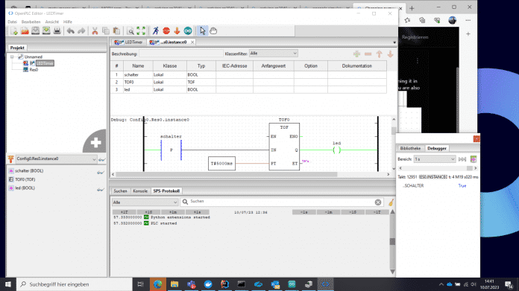This screenshot has width=519, height=291.
Task: Open the Bereich time range dropdown
Action: (435, 159)
